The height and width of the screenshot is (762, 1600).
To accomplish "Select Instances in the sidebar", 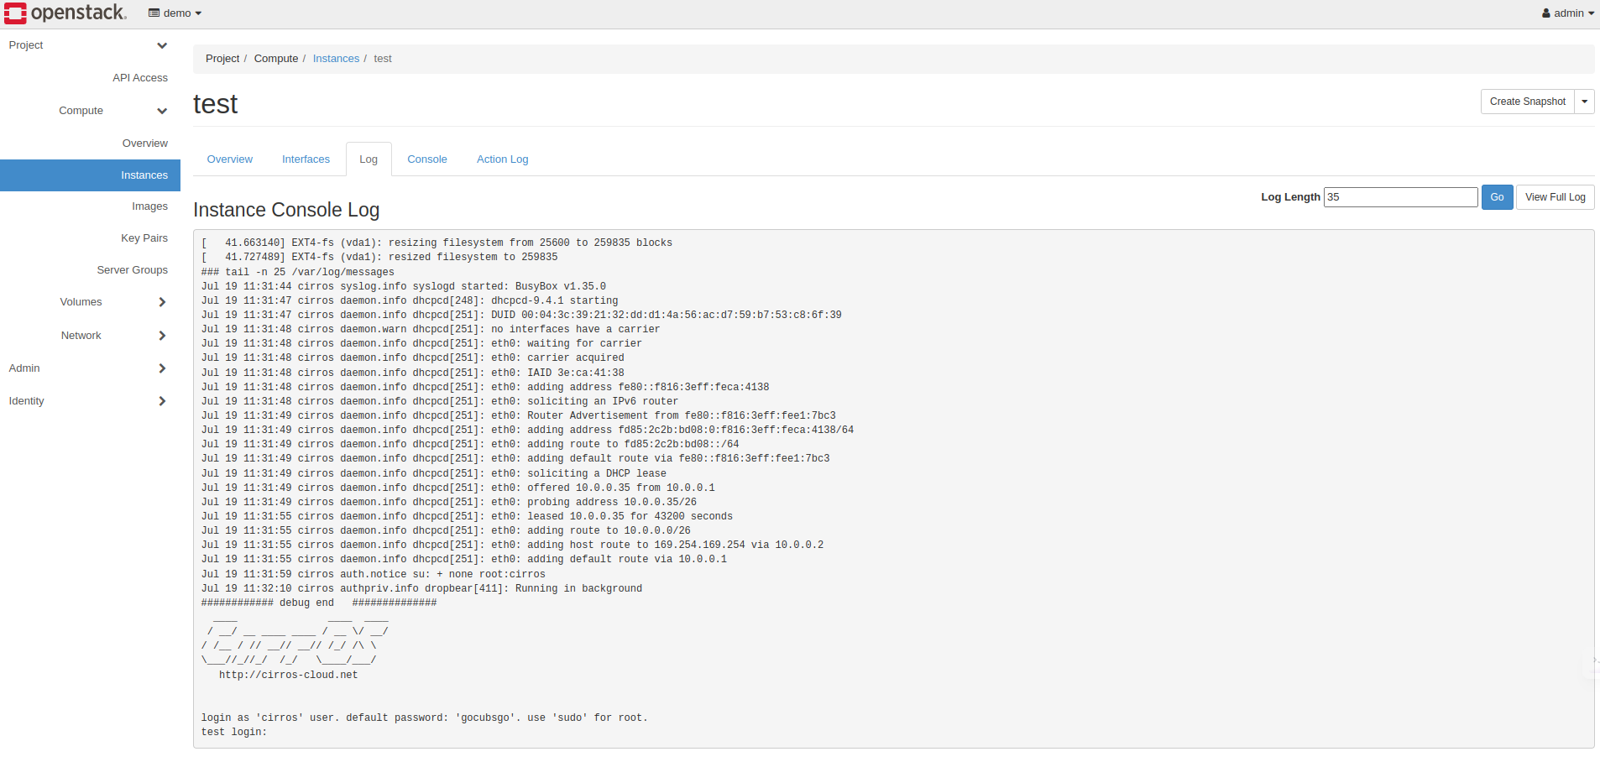I will [90, 175].
